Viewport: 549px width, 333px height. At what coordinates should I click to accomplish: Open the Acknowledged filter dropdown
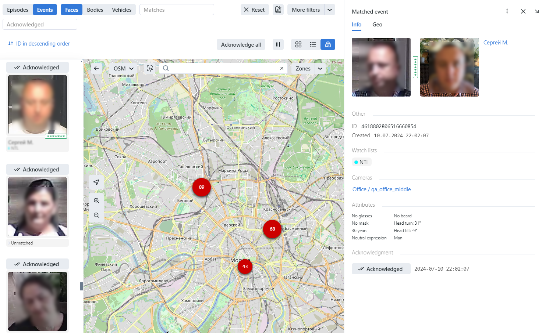click(x=40, y=24)
